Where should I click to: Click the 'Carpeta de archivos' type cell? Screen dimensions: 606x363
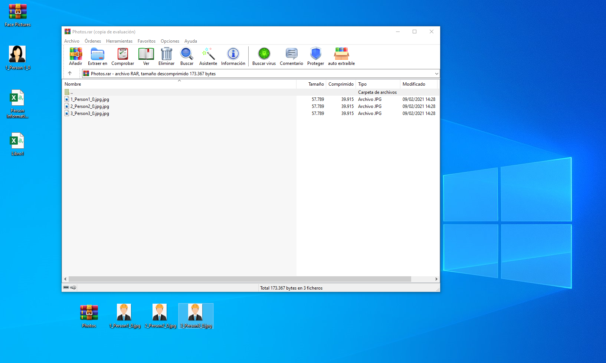point(377,92)
